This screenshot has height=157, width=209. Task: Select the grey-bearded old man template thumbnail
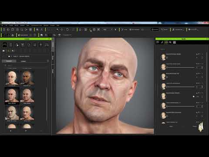[12, 113]
